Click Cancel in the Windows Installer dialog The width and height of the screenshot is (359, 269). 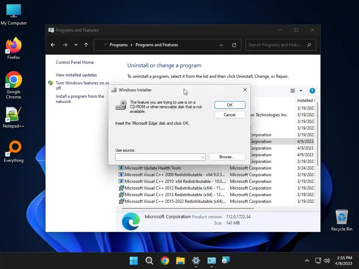[x=230, y=115]
